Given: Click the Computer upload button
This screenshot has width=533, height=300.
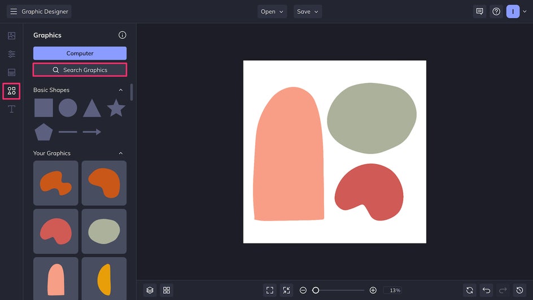Looking at the screenshot, I should click(80, 53).
